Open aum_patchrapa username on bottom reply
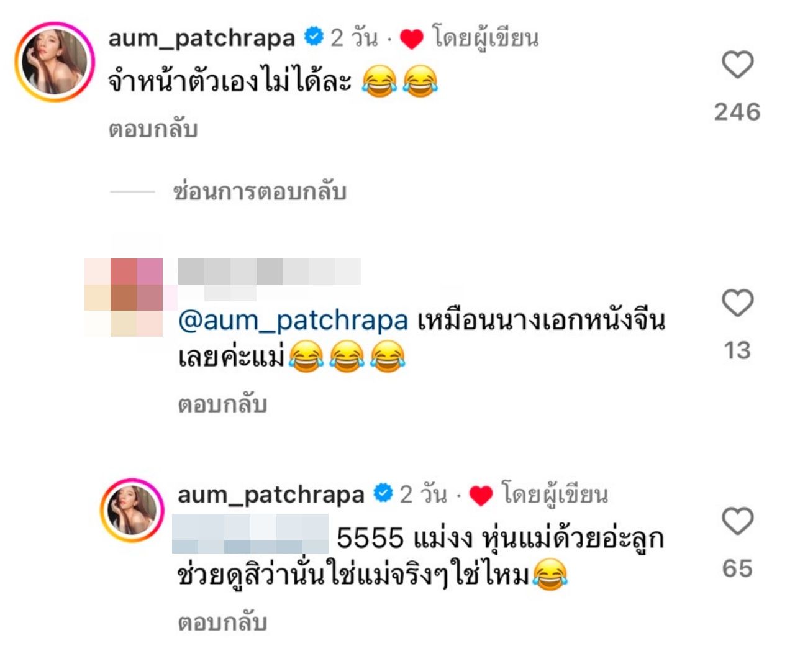 click(x=271, y=495)
